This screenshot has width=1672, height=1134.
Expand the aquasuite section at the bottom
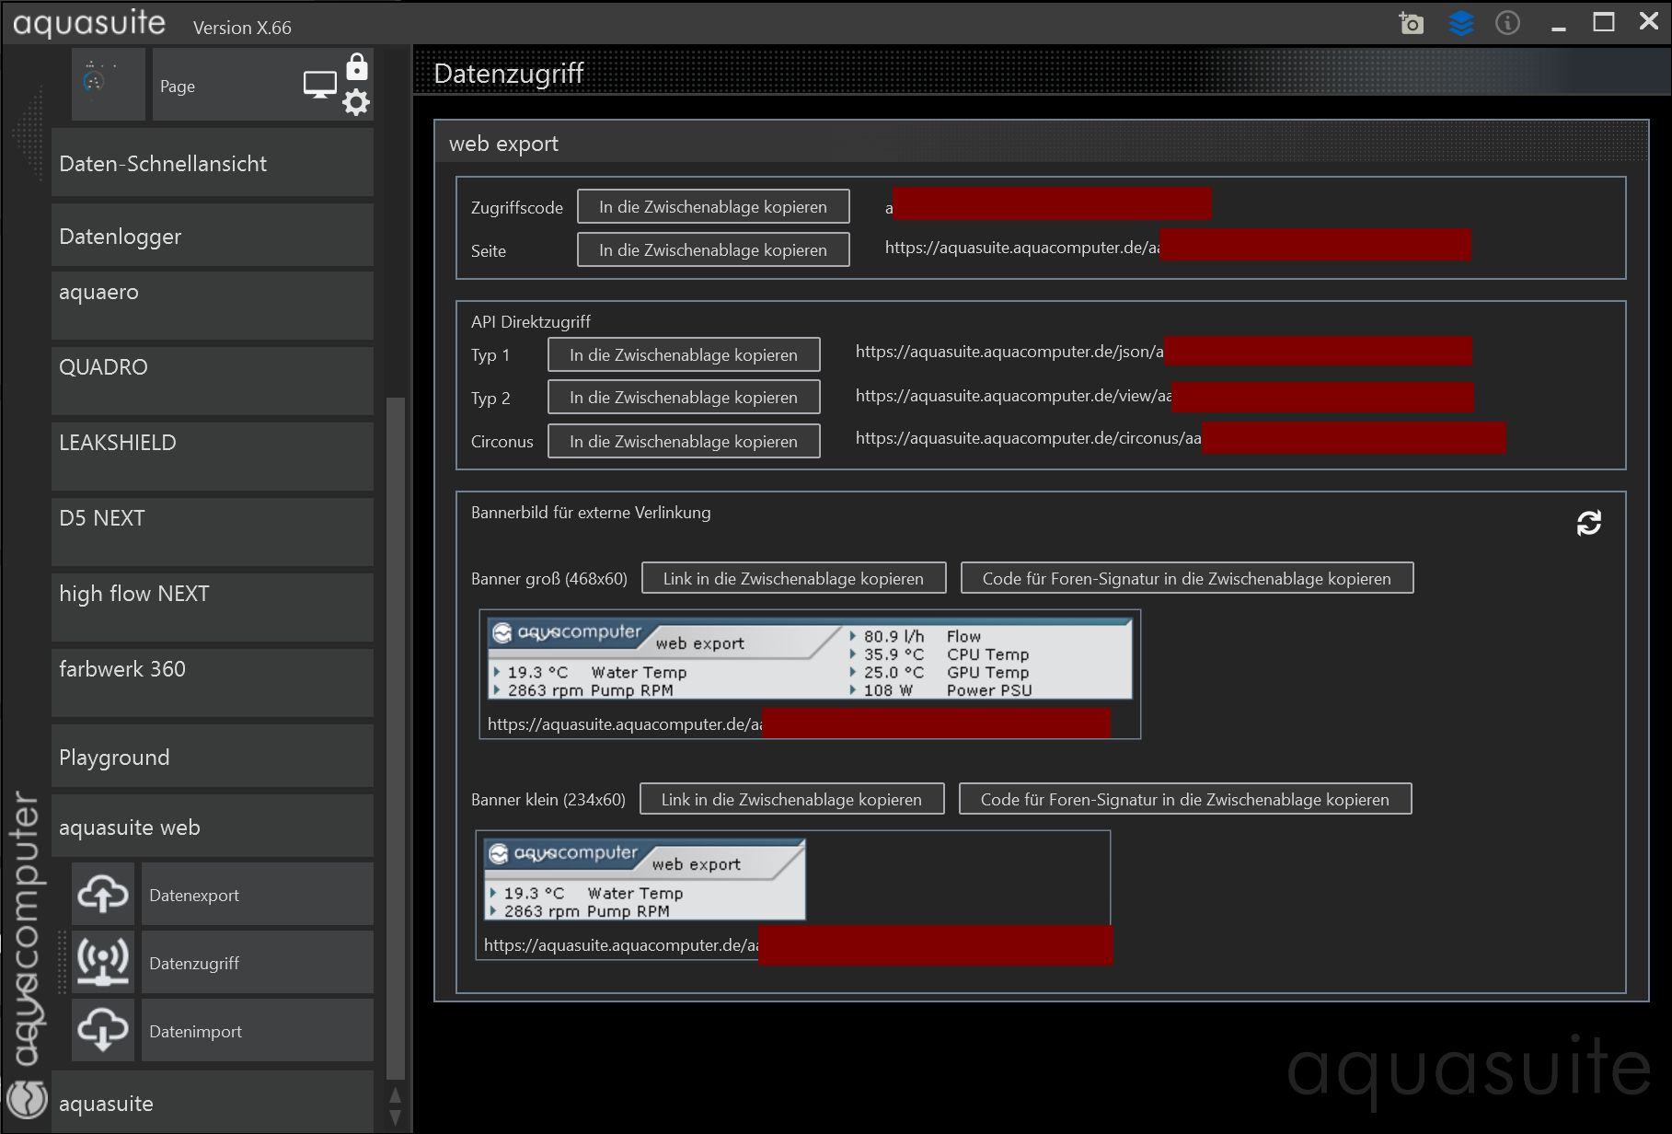[x=213, y=1102]
